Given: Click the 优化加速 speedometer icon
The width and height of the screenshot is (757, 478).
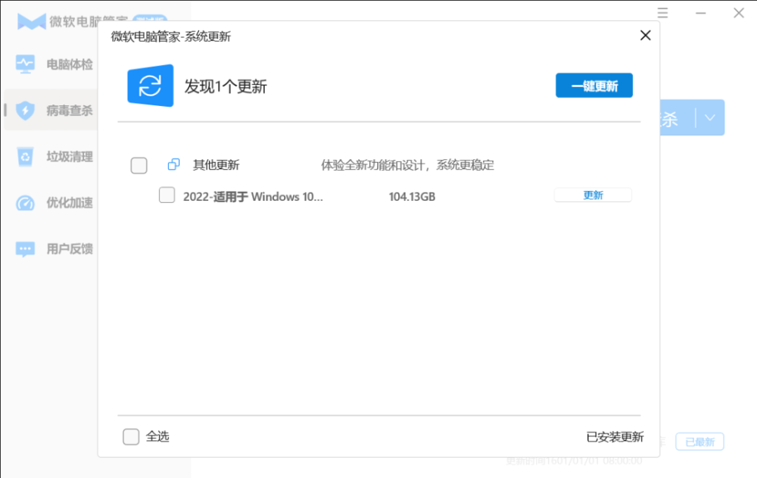Looking at the screenshot, I should click(25, 203).
